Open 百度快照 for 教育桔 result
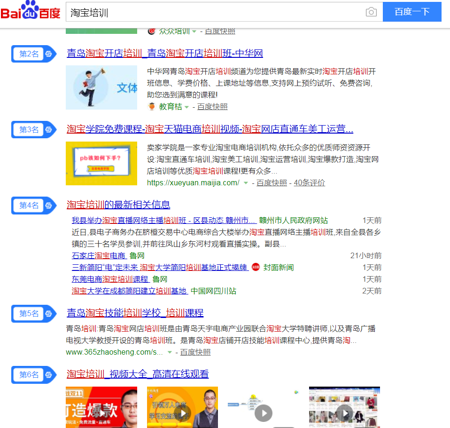 tap(212, 107)
